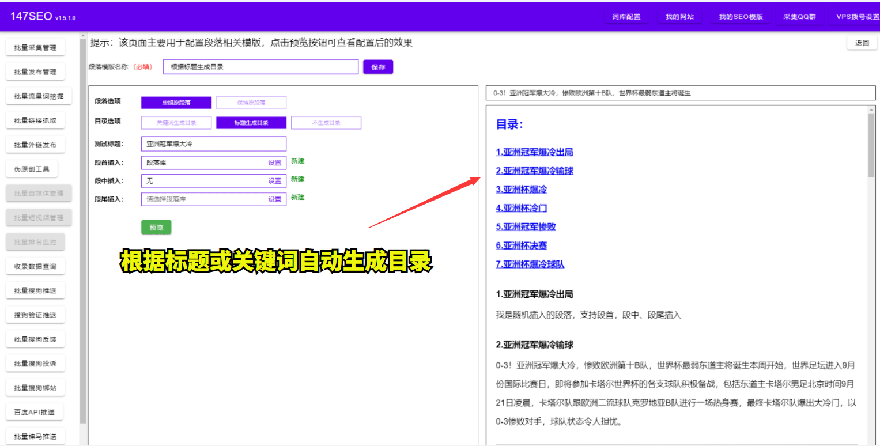The height and width of the screenshot is (446, 880).
Task: Click 新建 next to 段首插入
Action: pos(297,161)
